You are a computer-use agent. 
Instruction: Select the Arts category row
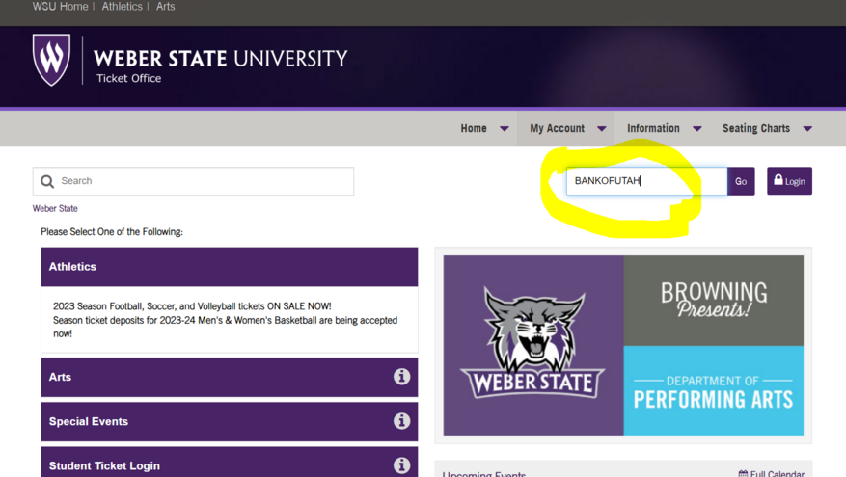(230, 378)
